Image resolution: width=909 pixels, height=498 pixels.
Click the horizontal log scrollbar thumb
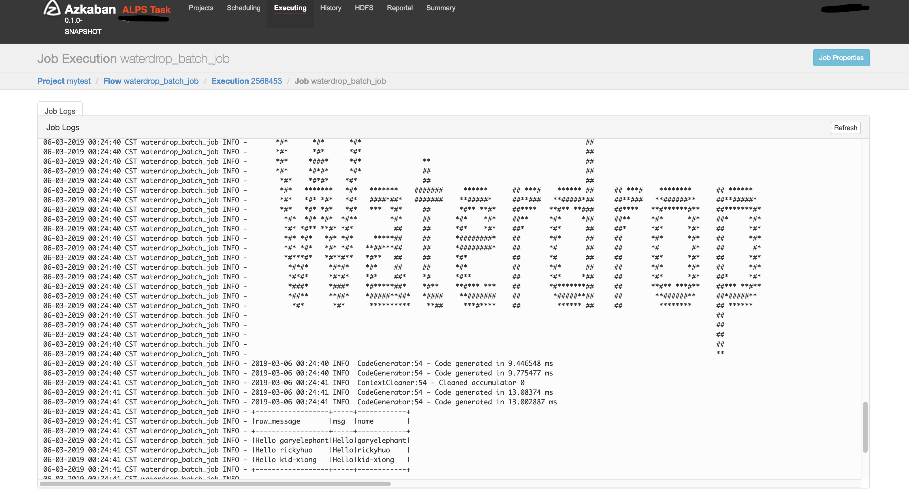(x=215, y=484)
